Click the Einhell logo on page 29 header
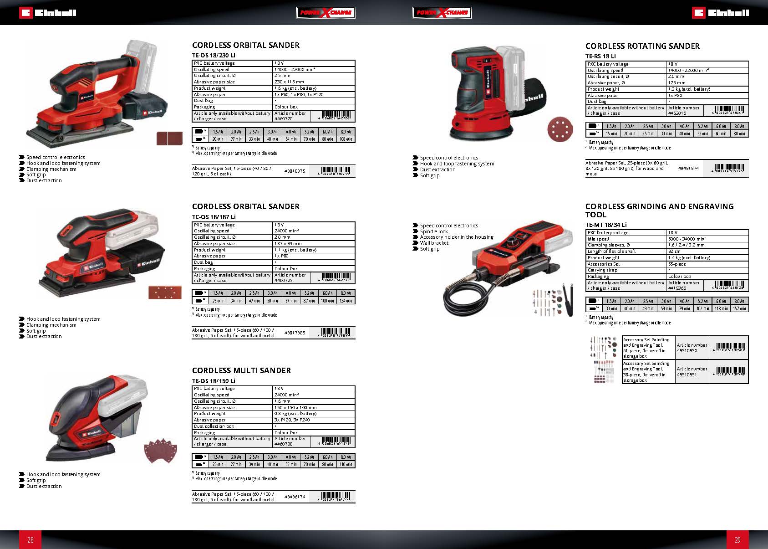The width and height of the screenshot is (768, 549). tap(720, 13)
